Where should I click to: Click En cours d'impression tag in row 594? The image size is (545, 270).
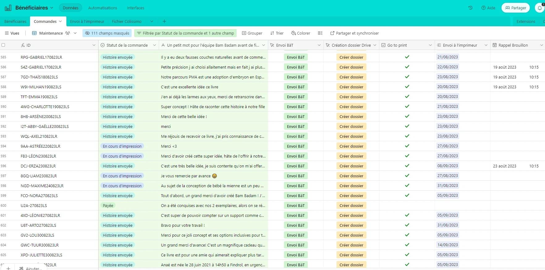pos(122,146)
